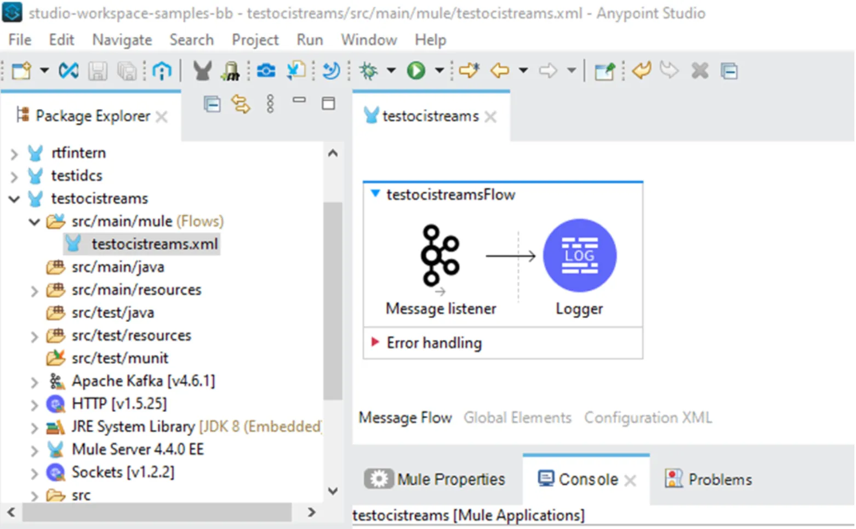Expand the Error handling section
The width and height of the screenshot is (856, 529).
pyautogui.click(x=375, y=342)
